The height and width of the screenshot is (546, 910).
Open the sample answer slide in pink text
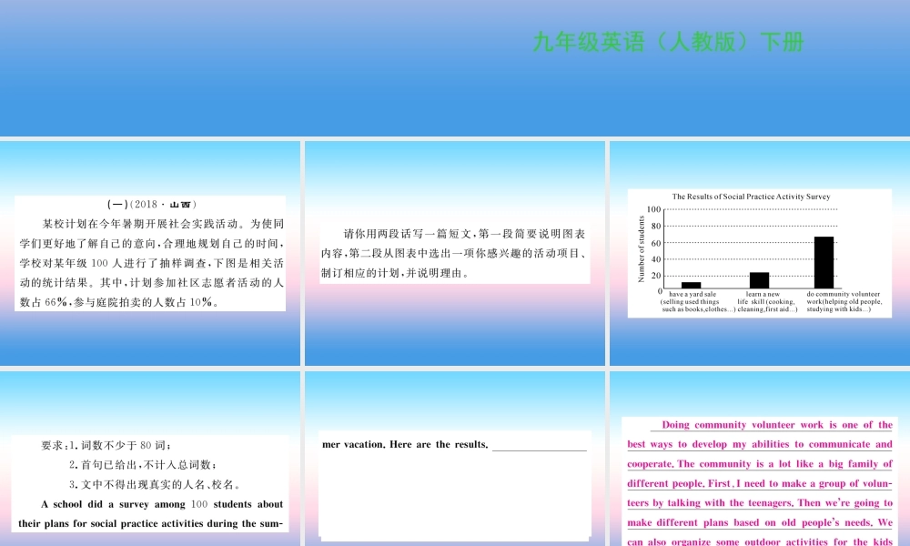pos(760,459)
